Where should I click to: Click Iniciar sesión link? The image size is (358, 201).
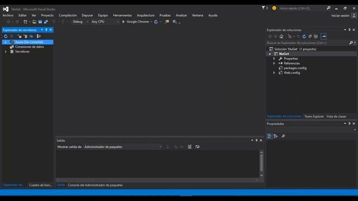pos(340,16)
